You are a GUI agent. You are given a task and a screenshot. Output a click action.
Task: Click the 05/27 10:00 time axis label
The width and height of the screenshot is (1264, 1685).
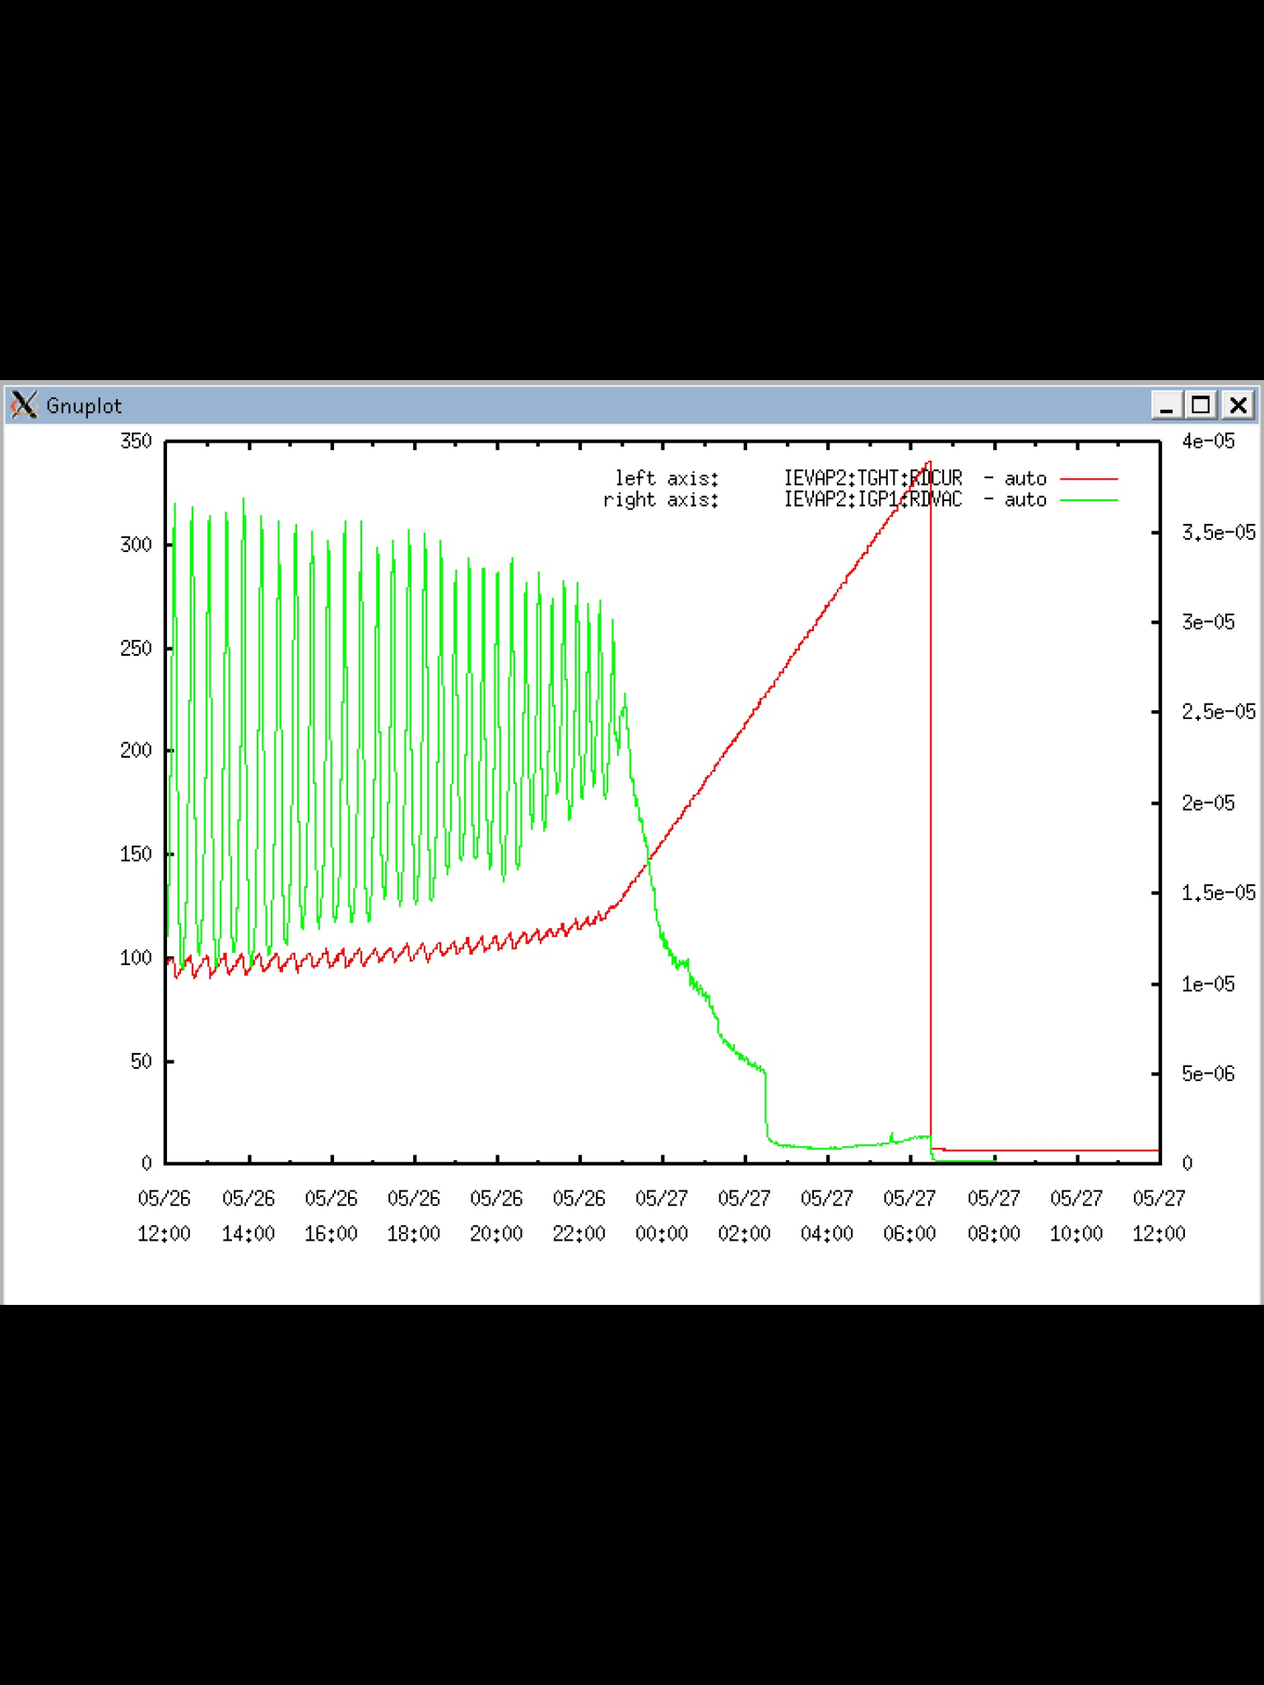coord(1076,1216)
